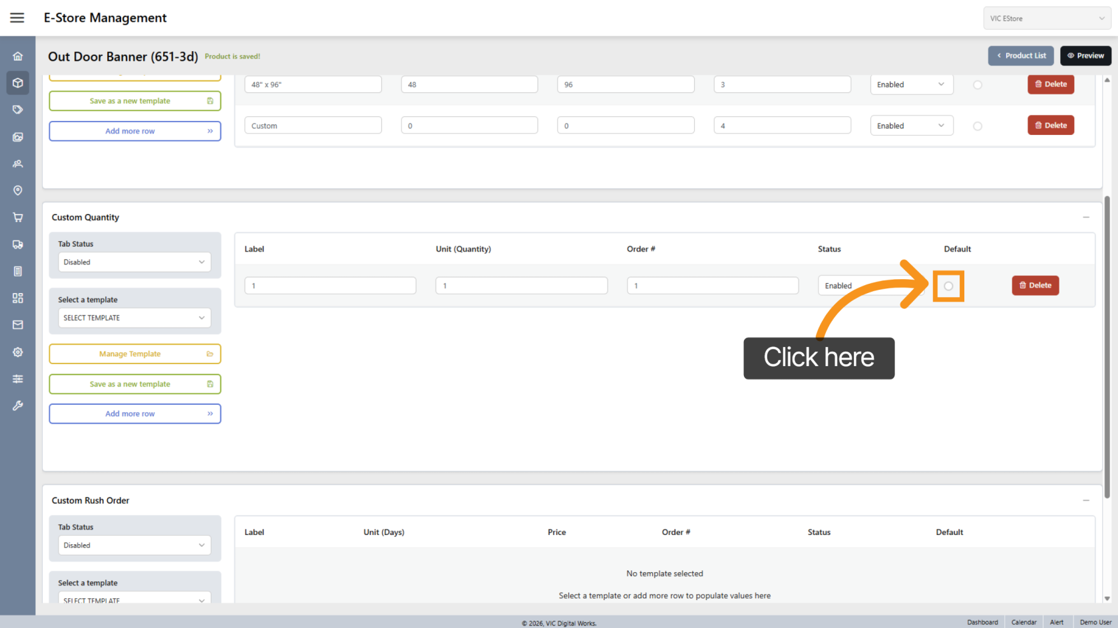Open the price tag icon in sidebar
This screenshot has width=1118, height=628.
tap(18, 110)
